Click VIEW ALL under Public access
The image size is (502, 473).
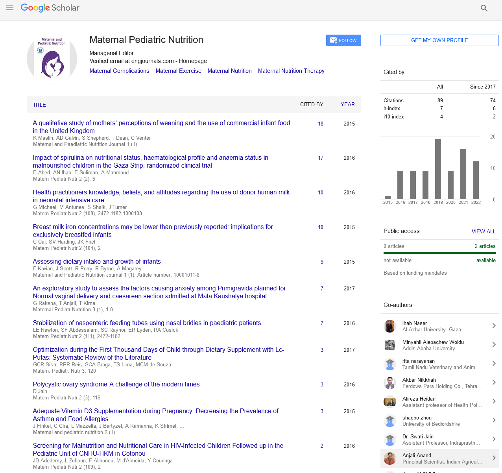pos(483,231)
